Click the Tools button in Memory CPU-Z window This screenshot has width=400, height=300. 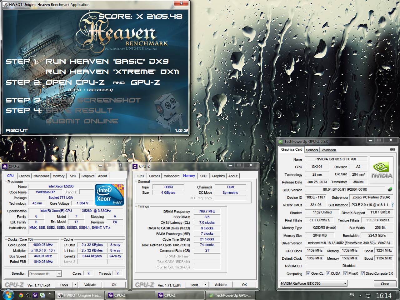tap(194, 285)
